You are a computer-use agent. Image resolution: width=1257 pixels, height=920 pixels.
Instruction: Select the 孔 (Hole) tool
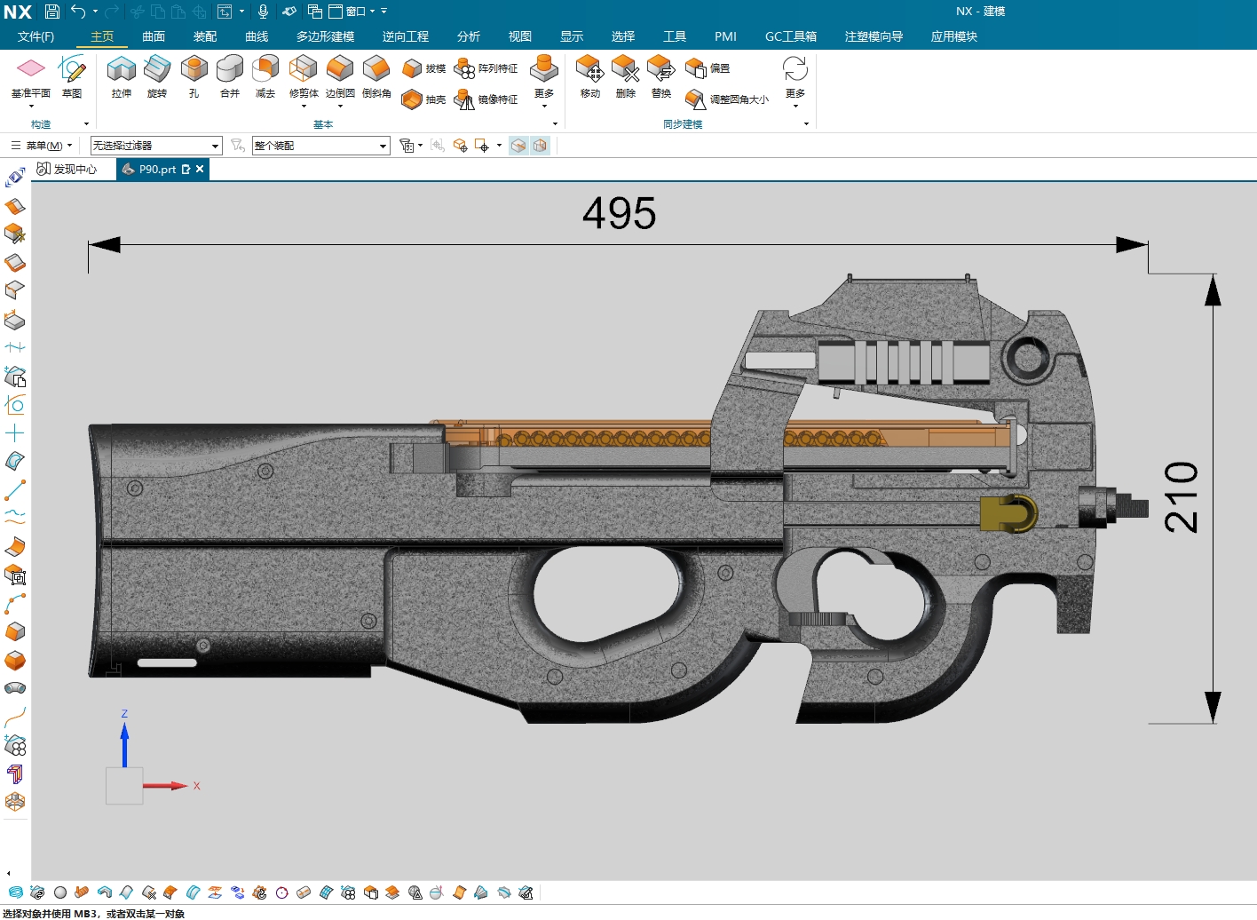[x=194, y=76]
